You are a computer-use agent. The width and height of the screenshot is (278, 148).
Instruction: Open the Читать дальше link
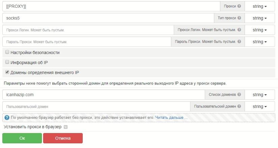click(x=169, y=118)
